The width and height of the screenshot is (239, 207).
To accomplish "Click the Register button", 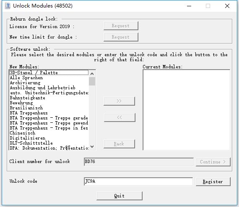I will (x=213, y=181).
